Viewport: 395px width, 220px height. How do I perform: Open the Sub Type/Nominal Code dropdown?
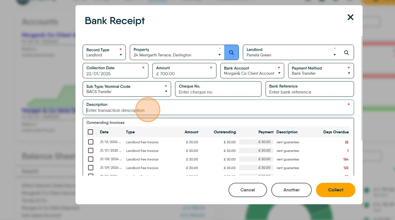click(127, 89)
